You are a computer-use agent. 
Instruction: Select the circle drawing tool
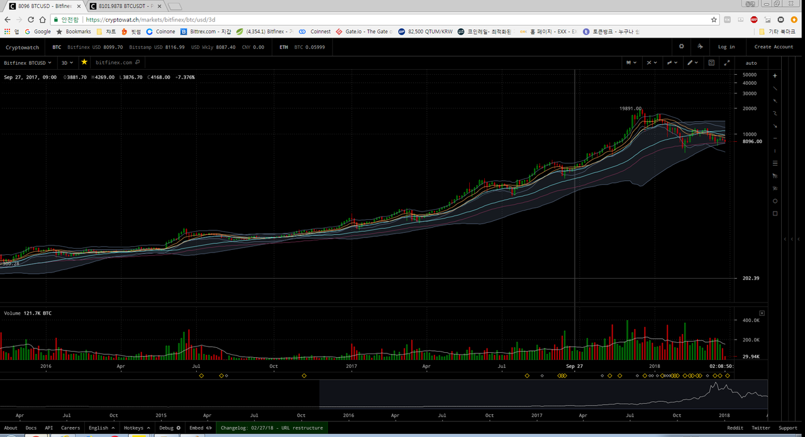775,201
